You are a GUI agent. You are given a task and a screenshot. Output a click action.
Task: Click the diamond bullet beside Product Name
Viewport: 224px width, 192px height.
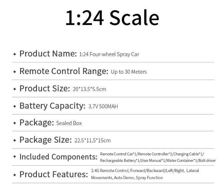pos(14,54)
